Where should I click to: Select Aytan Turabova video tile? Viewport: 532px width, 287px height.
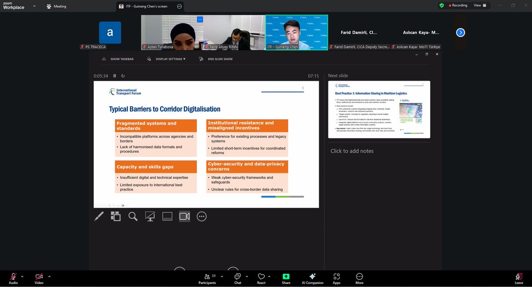tap(172, 32)
